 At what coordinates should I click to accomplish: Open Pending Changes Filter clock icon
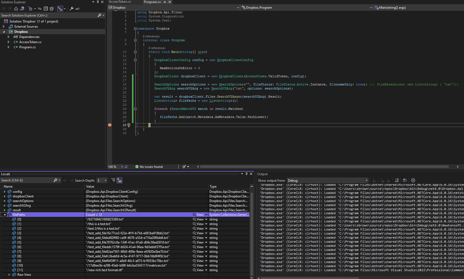(30, 9)
